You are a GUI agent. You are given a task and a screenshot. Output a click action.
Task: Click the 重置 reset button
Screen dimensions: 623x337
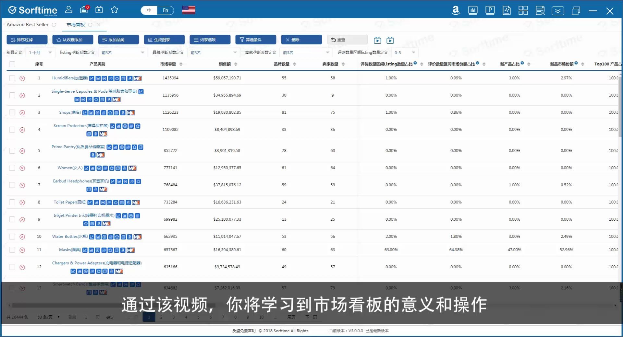point(347,40)
